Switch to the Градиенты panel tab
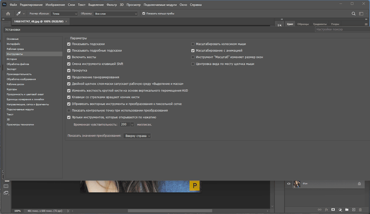This screenshot has height=214, width=370. (320, 24)
